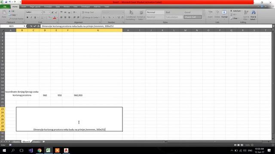
Task: Align text right
Action: pos(69,18)
